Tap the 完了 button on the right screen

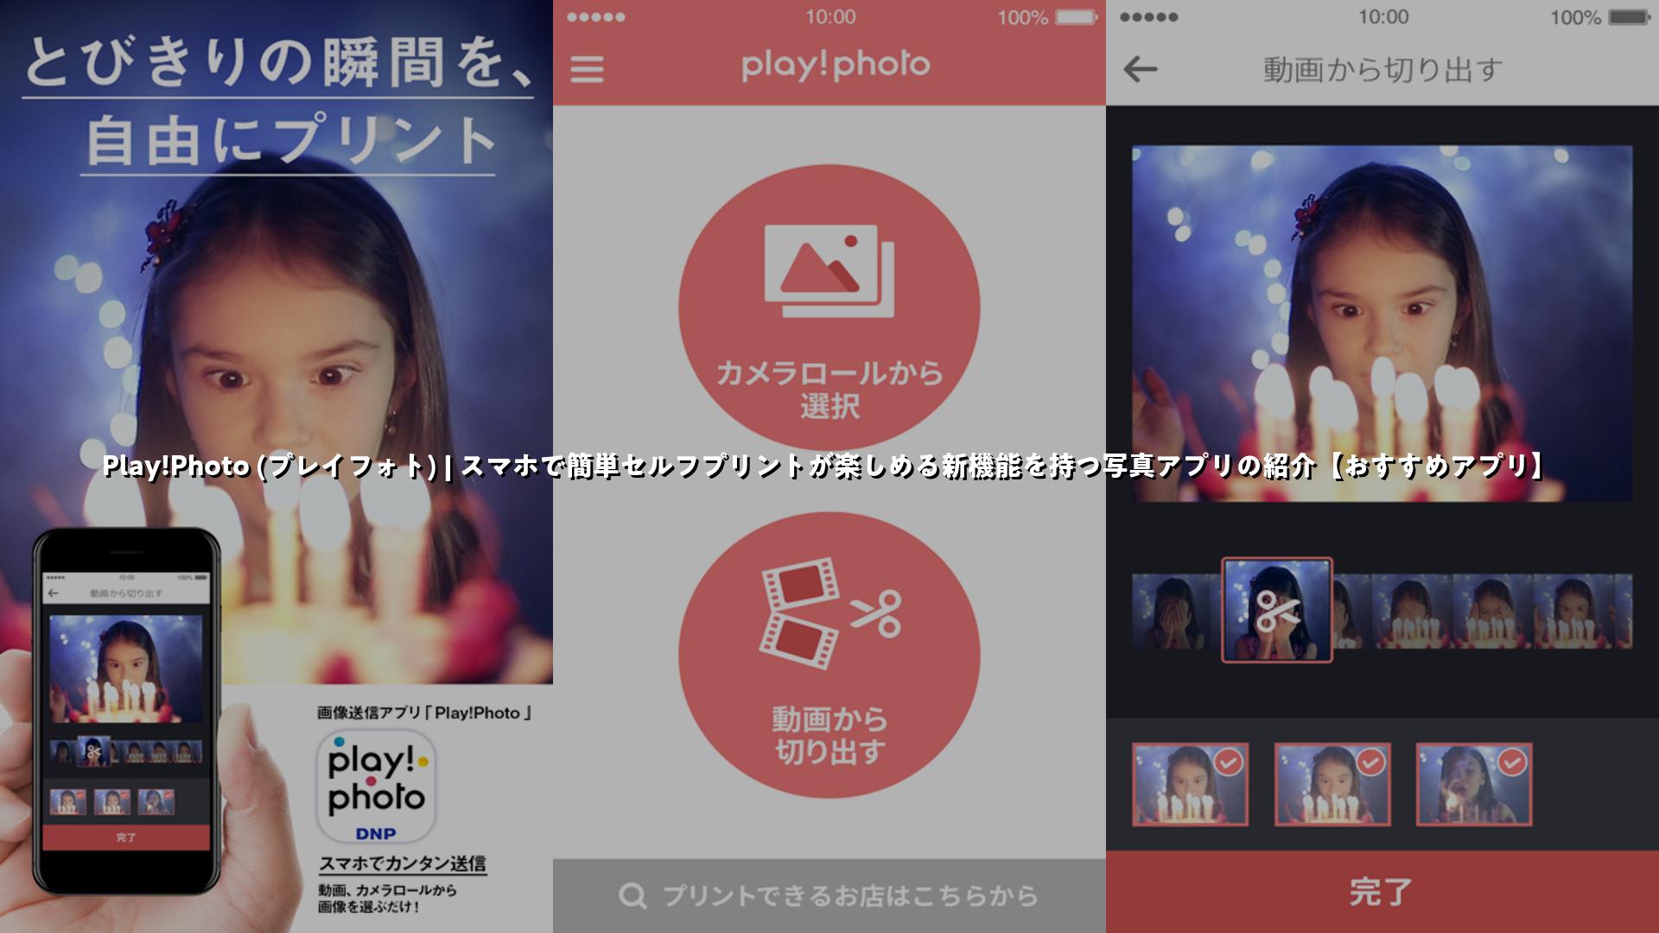pos(1382,892)
